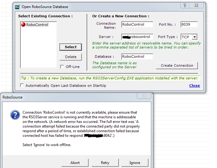This screenshot has width=217, height=168.
Task: Enable Automatically Open Last Database on StartUp
Action: [22, 85]
